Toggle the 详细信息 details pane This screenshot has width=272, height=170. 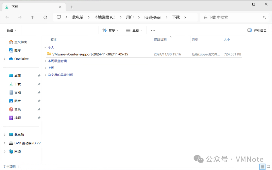click(x=257, y=30)
